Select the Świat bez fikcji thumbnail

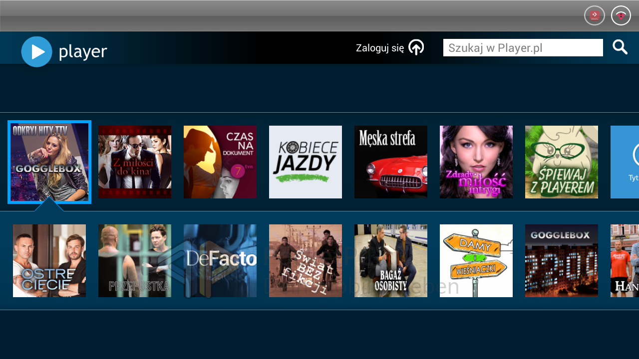[x=306, y=261]
